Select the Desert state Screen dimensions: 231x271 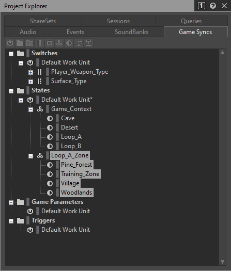pyautogui.click(x=70, y=127)
